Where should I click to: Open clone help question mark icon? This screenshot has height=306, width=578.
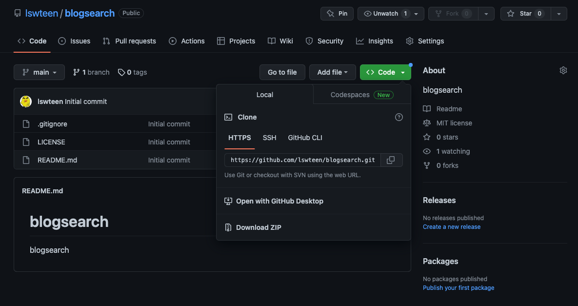pos(399,117)
